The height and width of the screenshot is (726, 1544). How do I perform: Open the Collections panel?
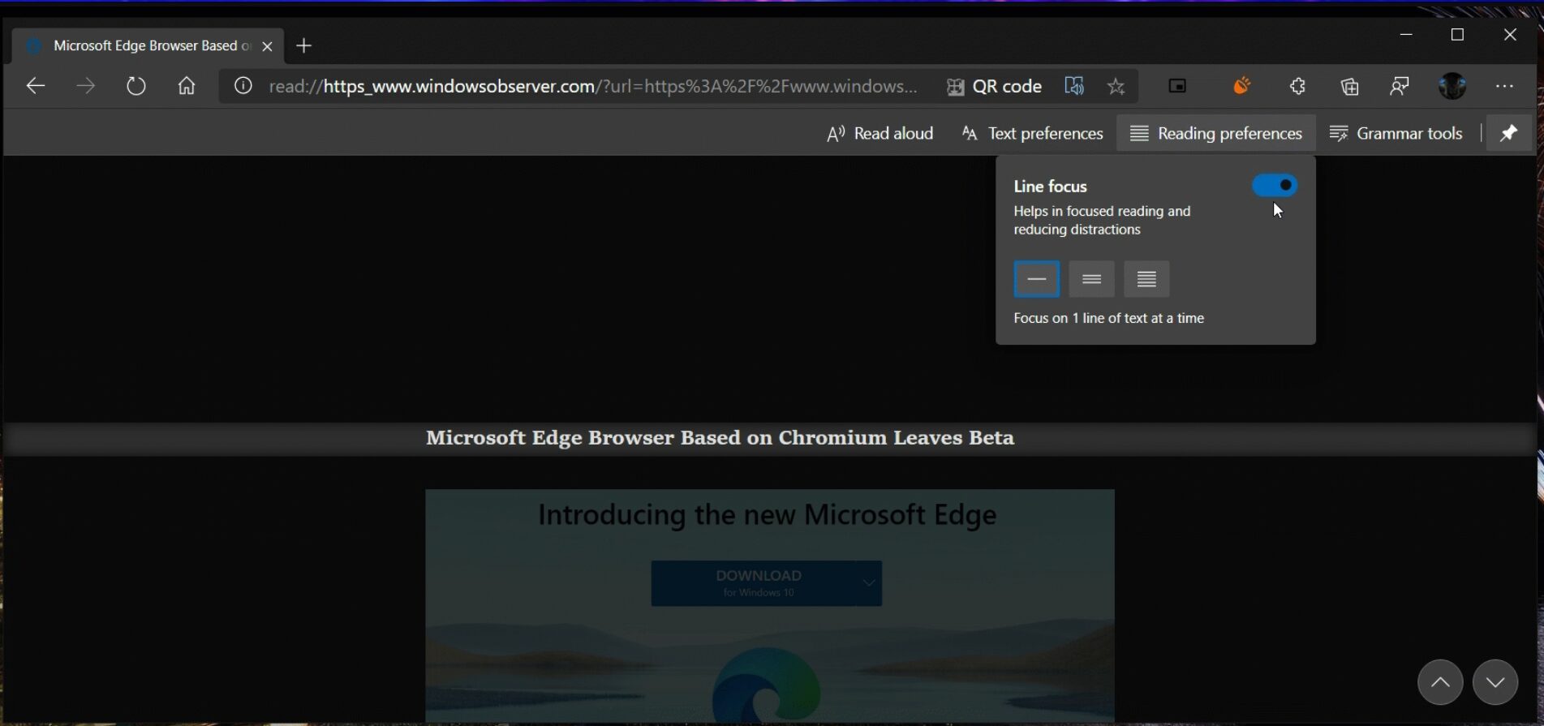pos(1349,86)
